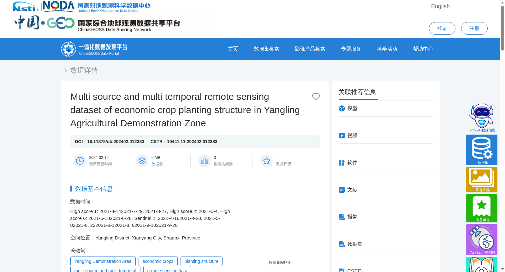Click the 数据集 icon in recommendations panel
This screenshot has width=505, height=272.
point(342,244)
